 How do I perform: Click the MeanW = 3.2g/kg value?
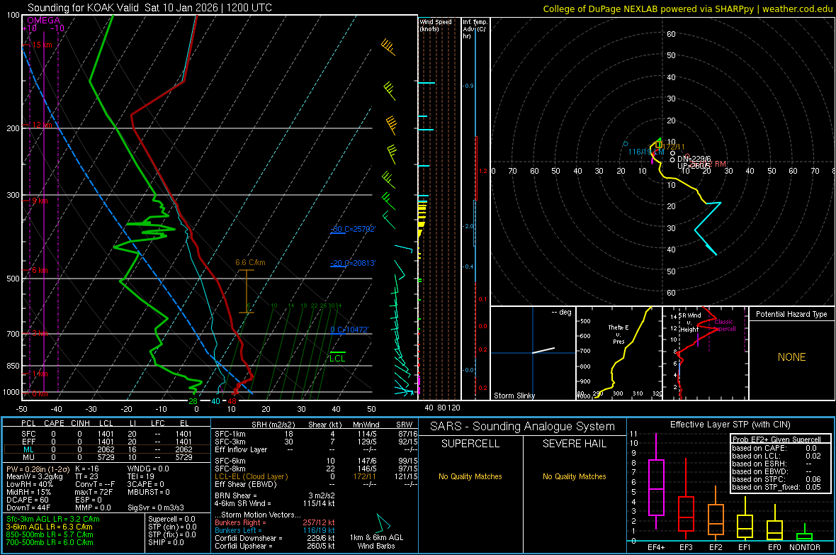click(34, 476)
